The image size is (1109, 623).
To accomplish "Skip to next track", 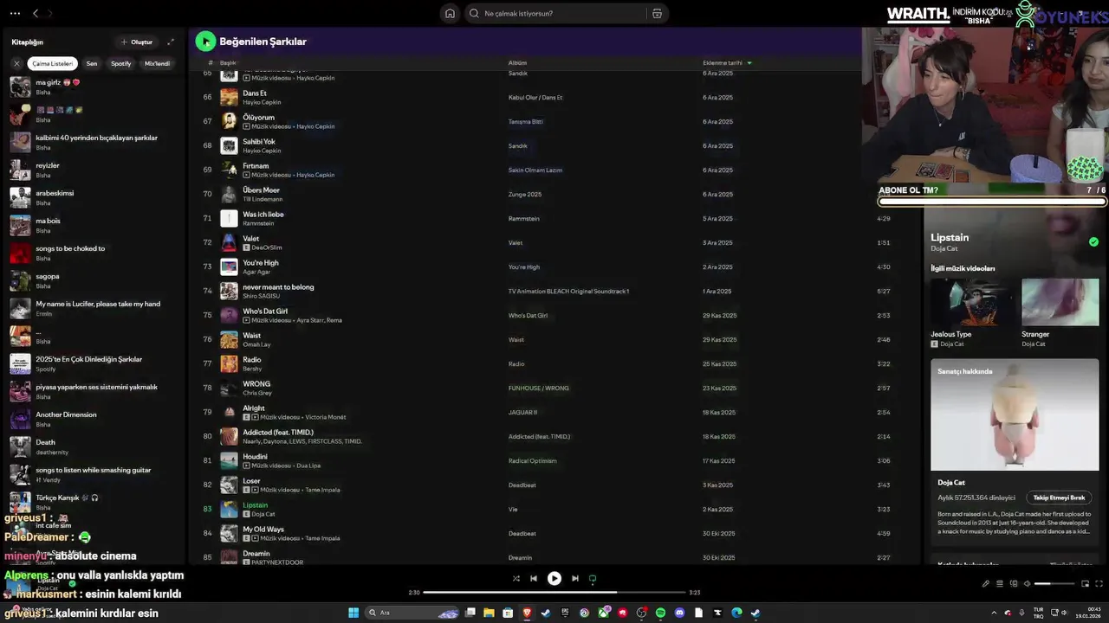I will (574, 578).
